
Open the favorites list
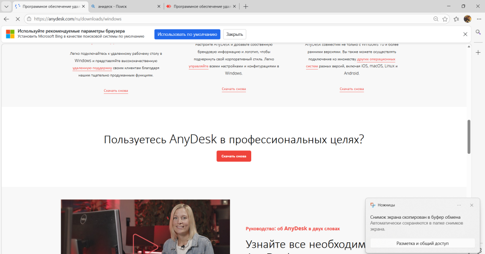click(x=456, y=19)
